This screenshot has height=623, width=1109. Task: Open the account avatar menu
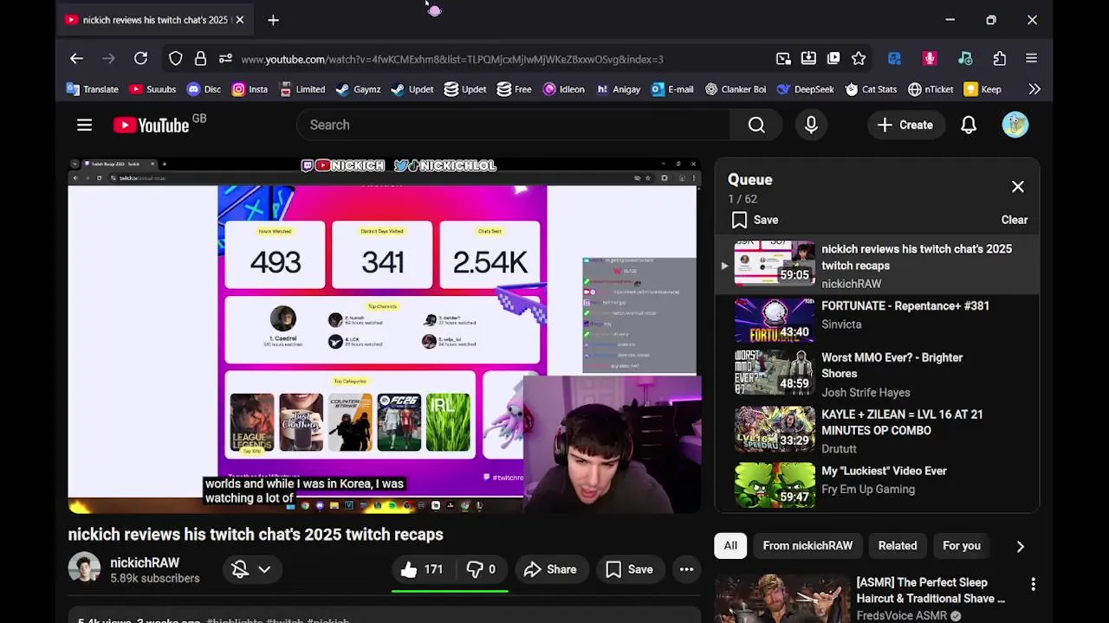1015,125
